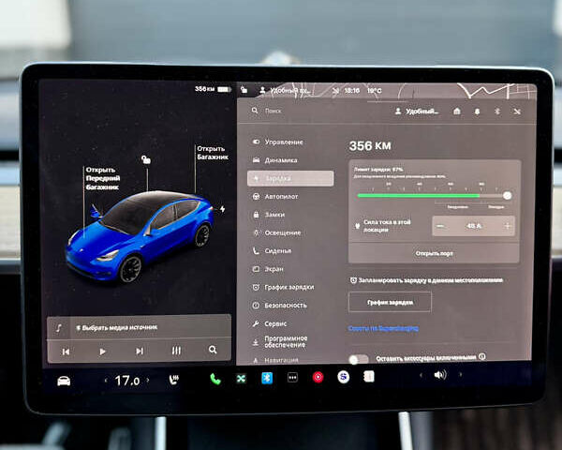Image resolution: width=562 pixels, height=450 pixels.
Task: Open media equalizer bars icon
Action: pyautogui.click(x=176, y=351)
